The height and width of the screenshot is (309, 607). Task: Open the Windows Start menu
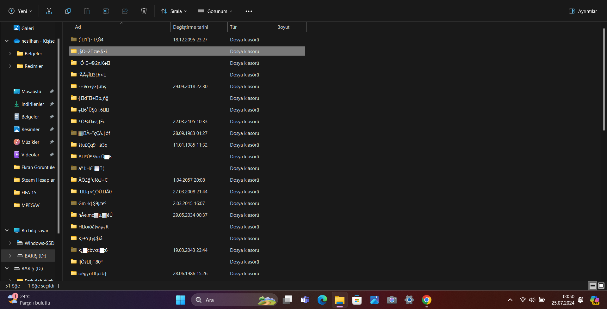pos(181,300)
